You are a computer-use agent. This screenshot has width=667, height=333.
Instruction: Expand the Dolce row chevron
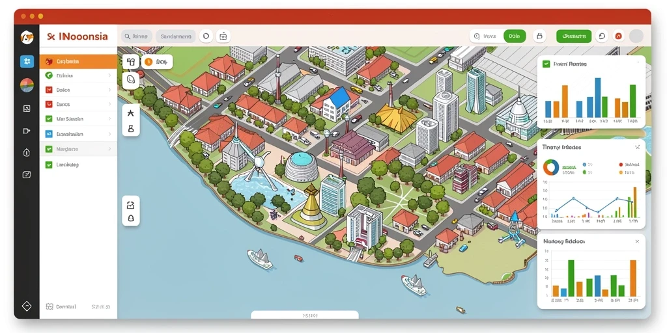(109, 90)
